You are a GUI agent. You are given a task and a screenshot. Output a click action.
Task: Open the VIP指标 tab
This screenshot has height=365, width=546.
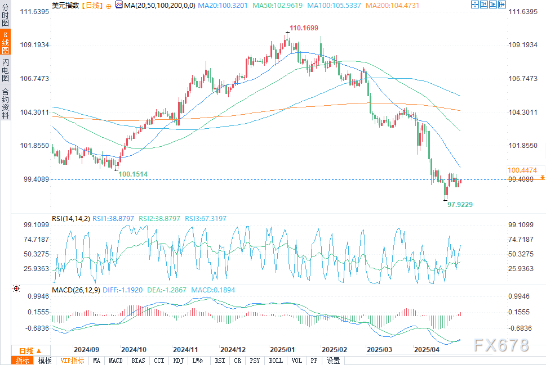point(72,361)
